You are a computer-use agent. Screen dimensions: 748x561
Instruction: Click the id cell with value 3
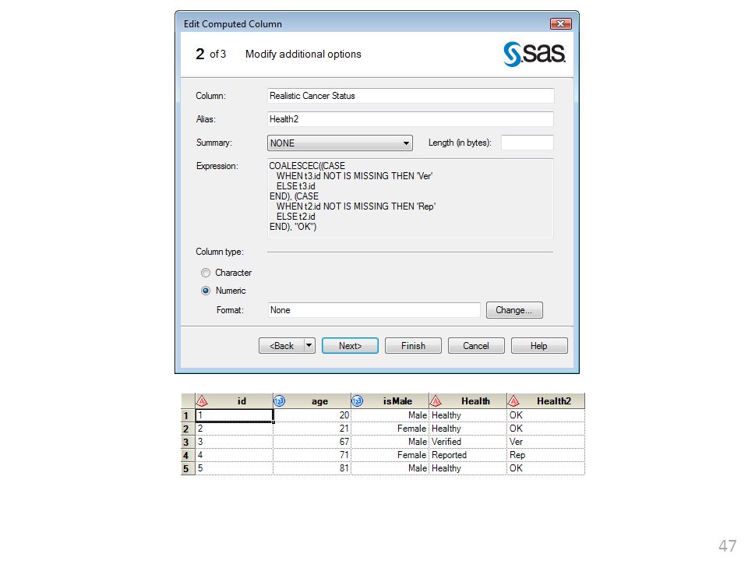(235, 443)
